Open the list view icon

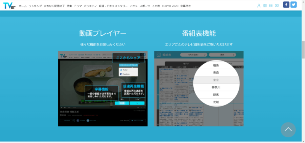pos(271,6)
